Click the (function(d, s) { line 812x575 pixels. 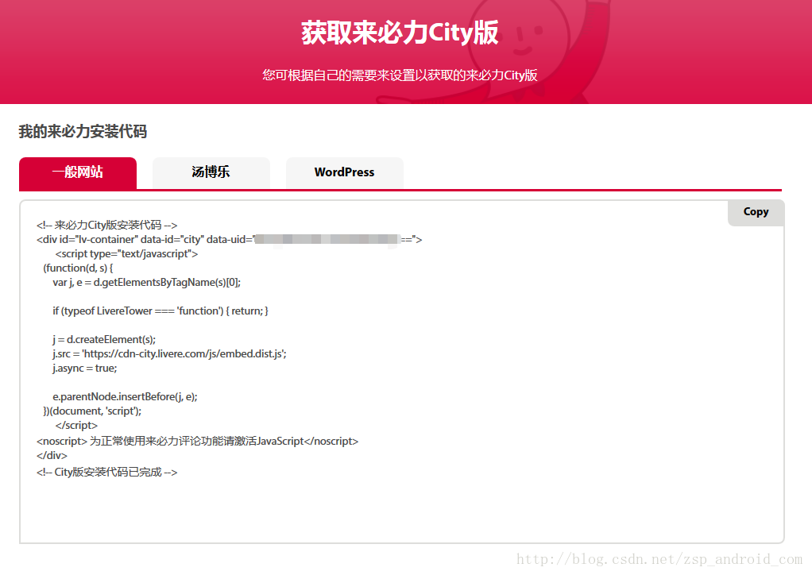tap(78, 268)
